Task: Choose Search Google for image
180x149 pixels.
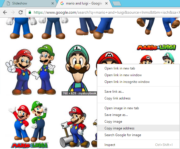Action: pos(138,135)
